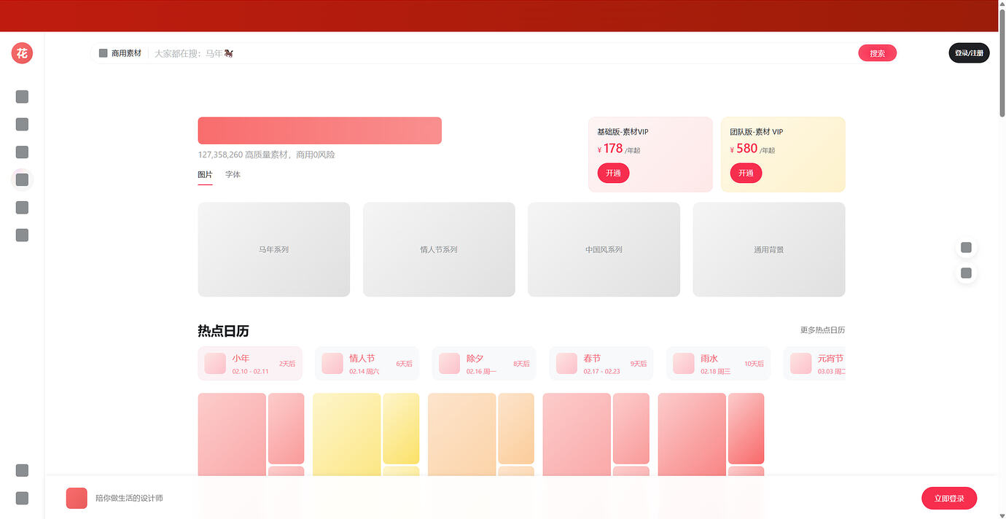
Task: Open the 更多热点日历 link
Action: 822,330
